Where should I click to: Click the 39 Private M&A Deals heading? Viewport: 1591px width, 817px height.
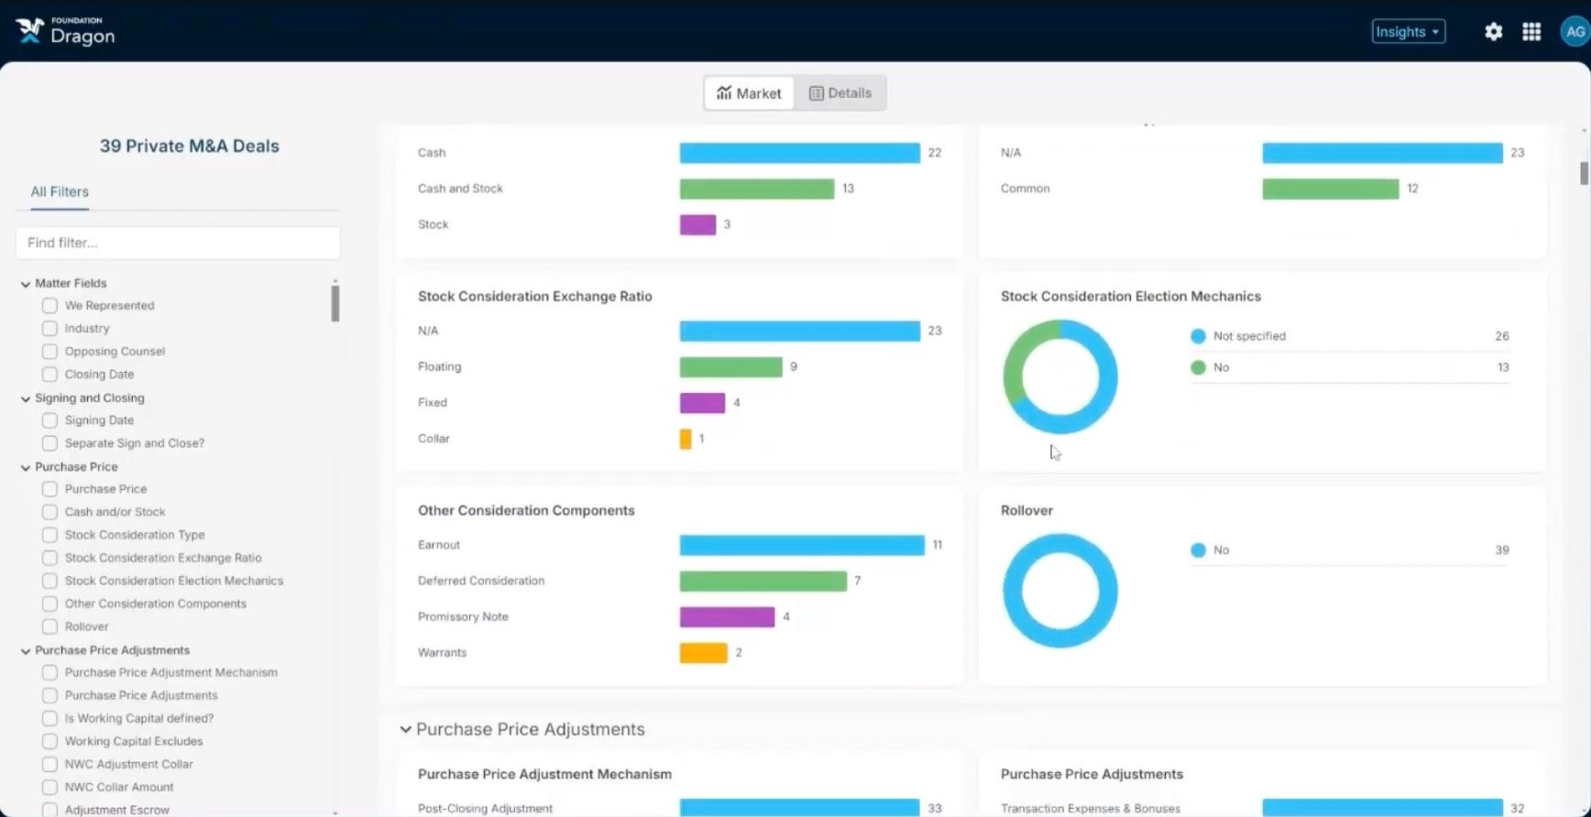tap(190, 147)
